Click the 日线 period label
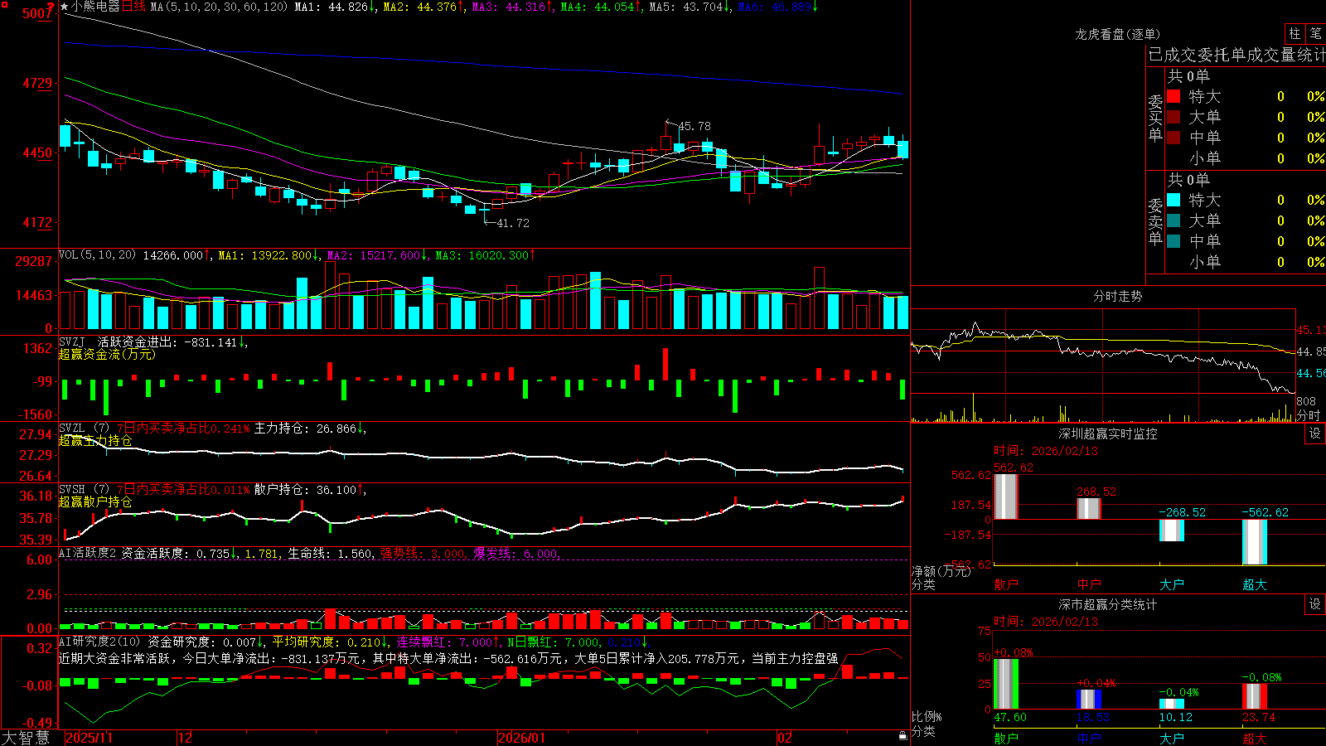This screenshot has height=746, width=1326. click(133, 7)
